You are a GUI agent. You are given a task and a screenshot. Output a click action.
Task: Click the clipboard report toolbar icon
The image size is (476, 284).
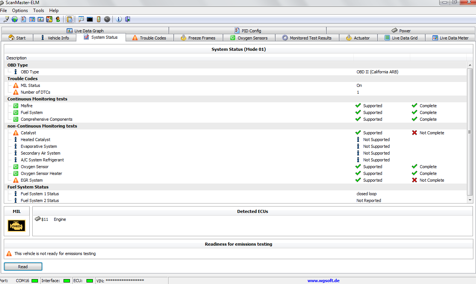coord(70,19)
